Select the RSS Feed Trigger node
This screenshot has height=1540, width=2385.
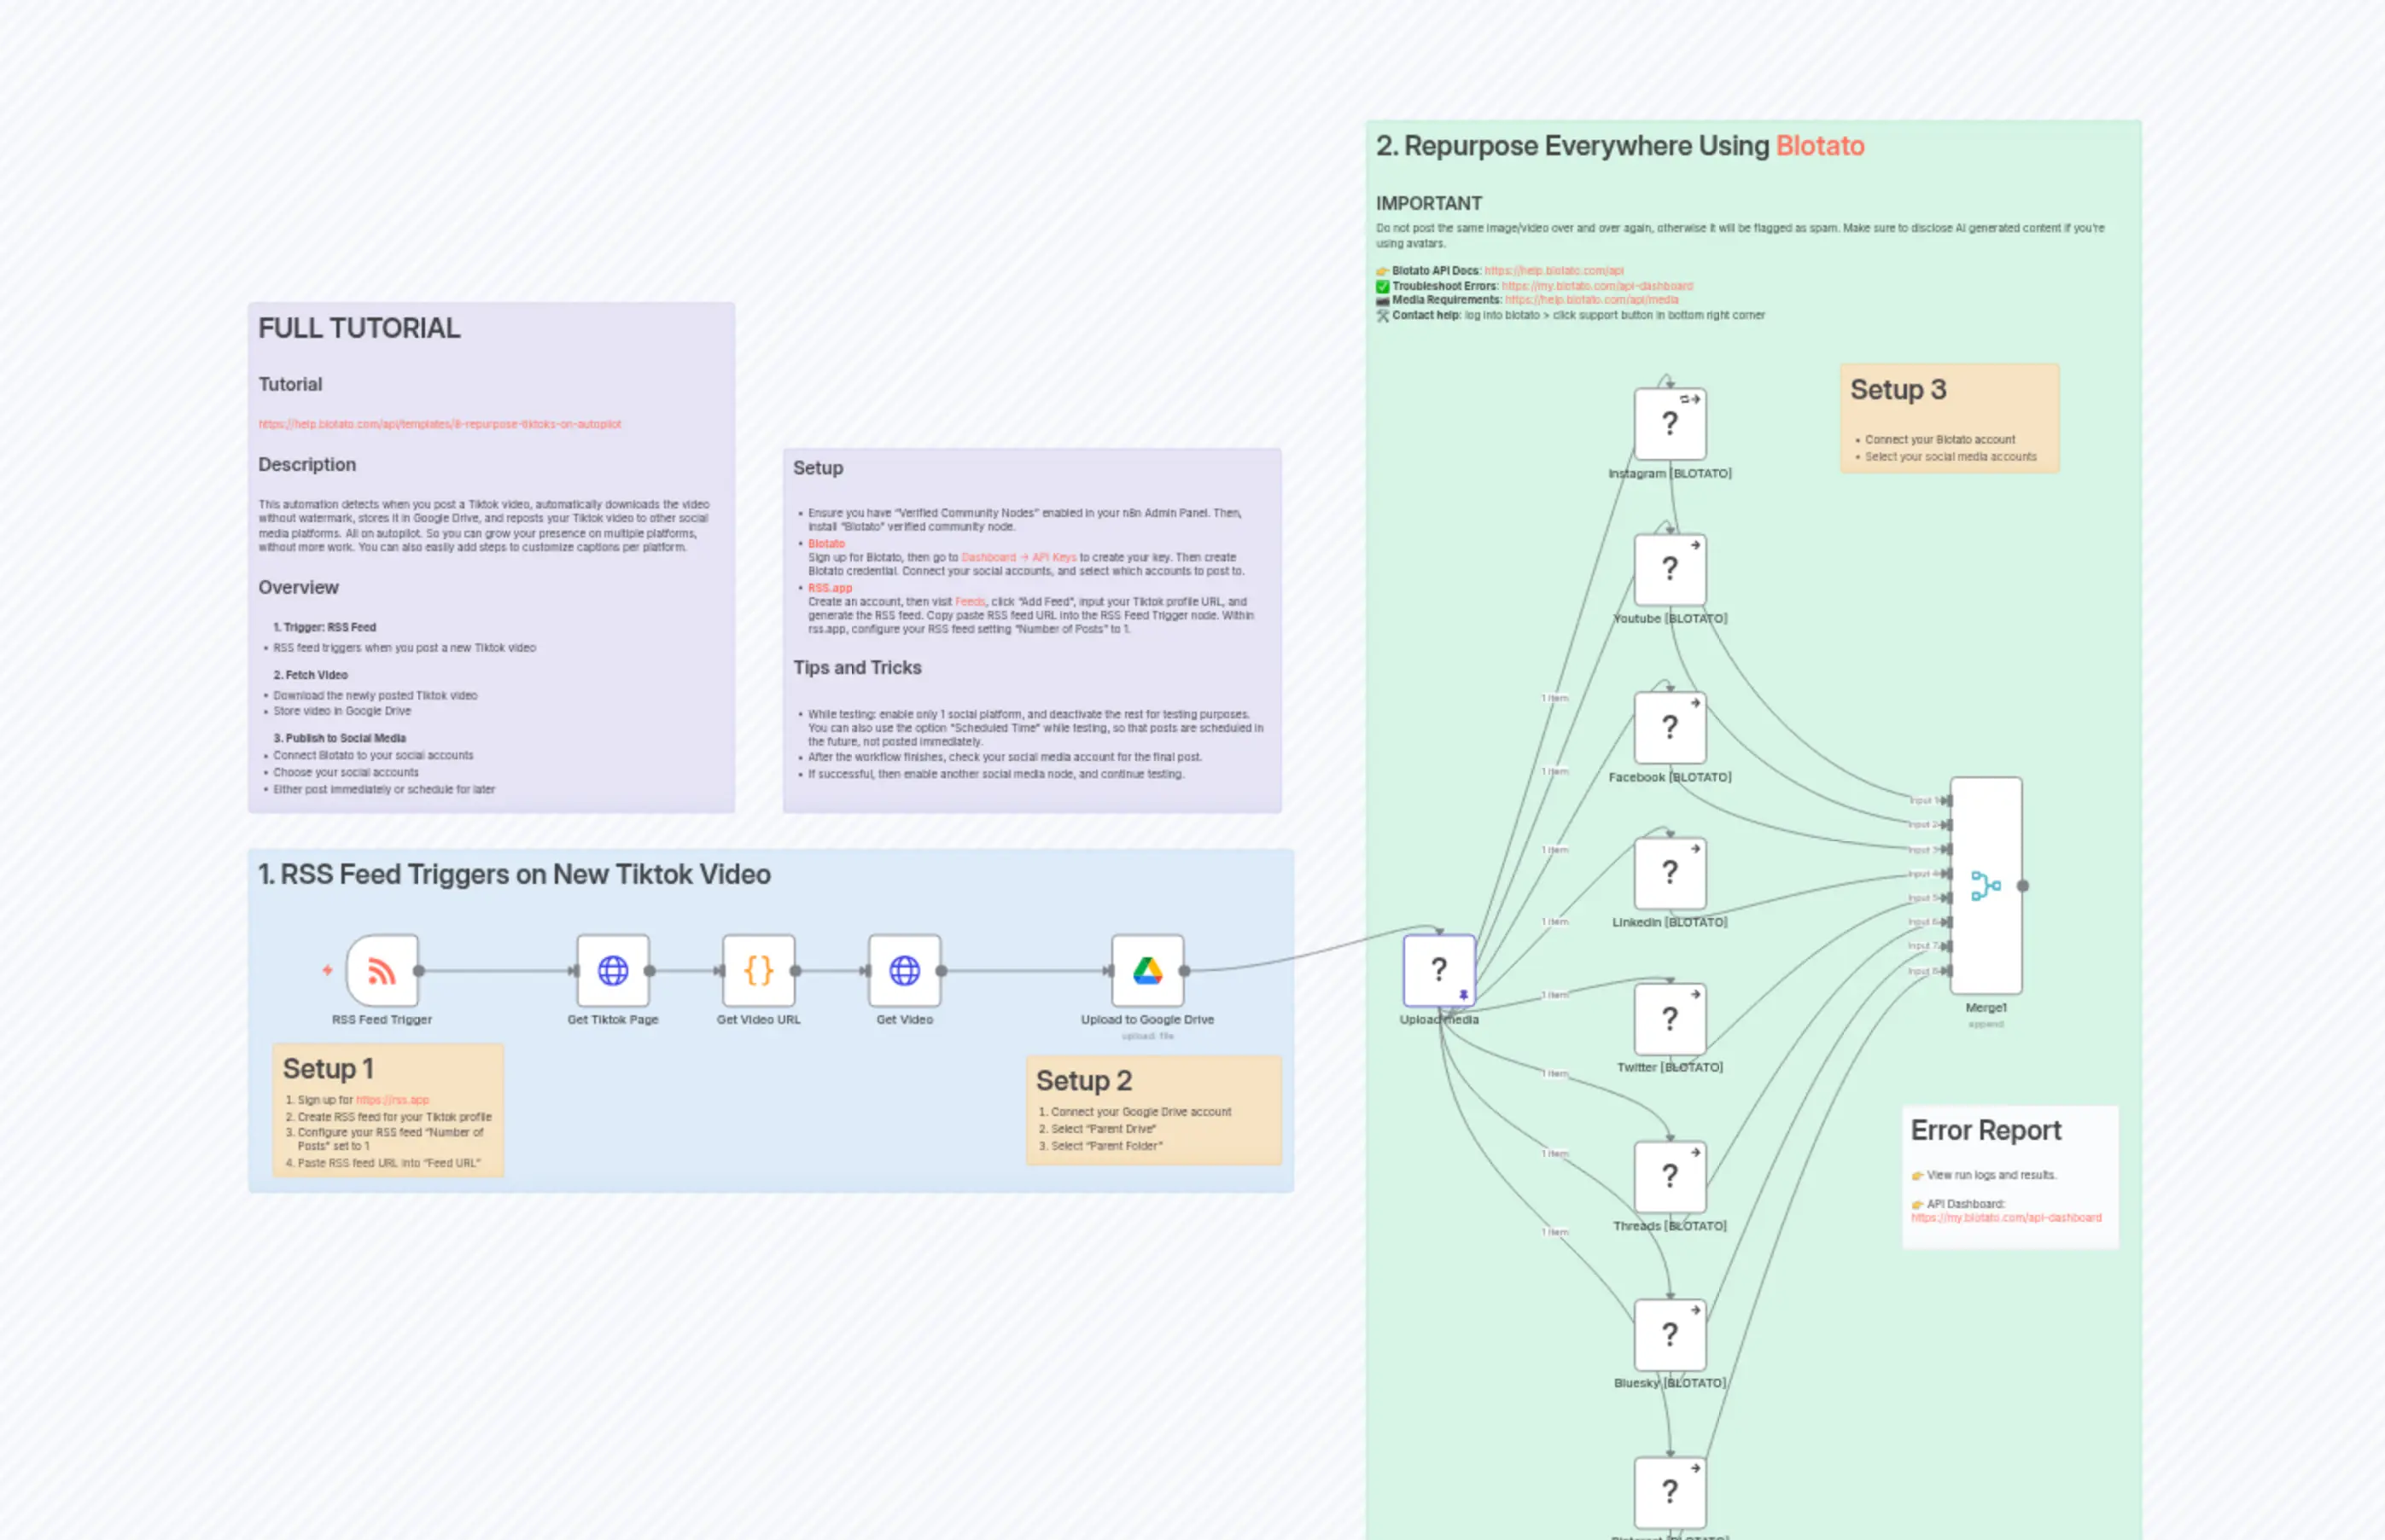[382, 970]
